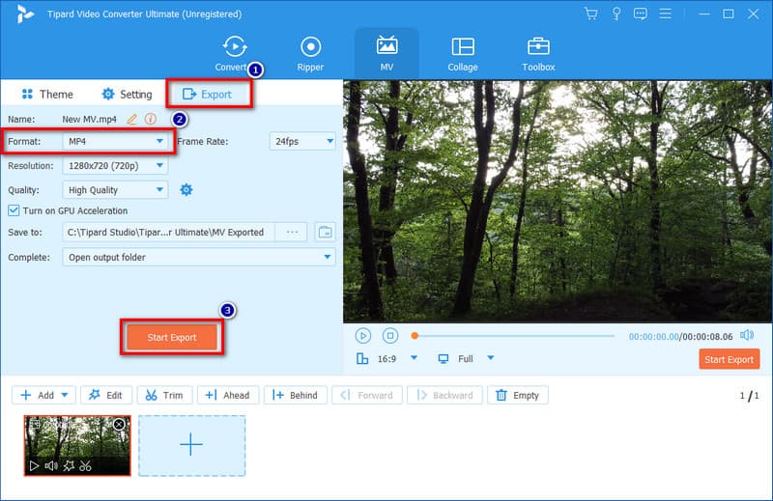The width and height of the screenshot is (773, 501).
Task: Open the shopping cart purchase icon
Action: click(x=591, y=14)
